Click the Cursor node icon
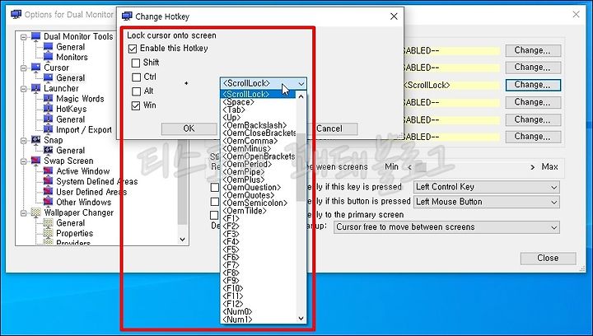The width and height of the screenshot is (593, 336). [x=36, y=68]
